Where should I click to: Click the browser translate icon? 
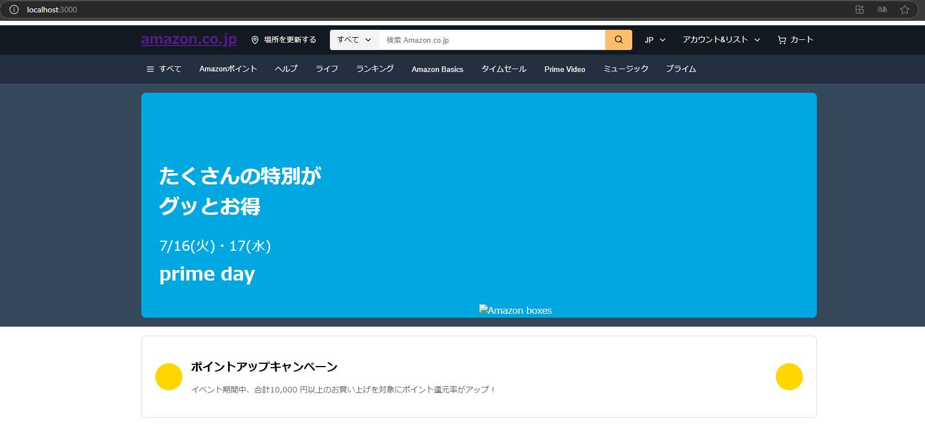point(882,10)
